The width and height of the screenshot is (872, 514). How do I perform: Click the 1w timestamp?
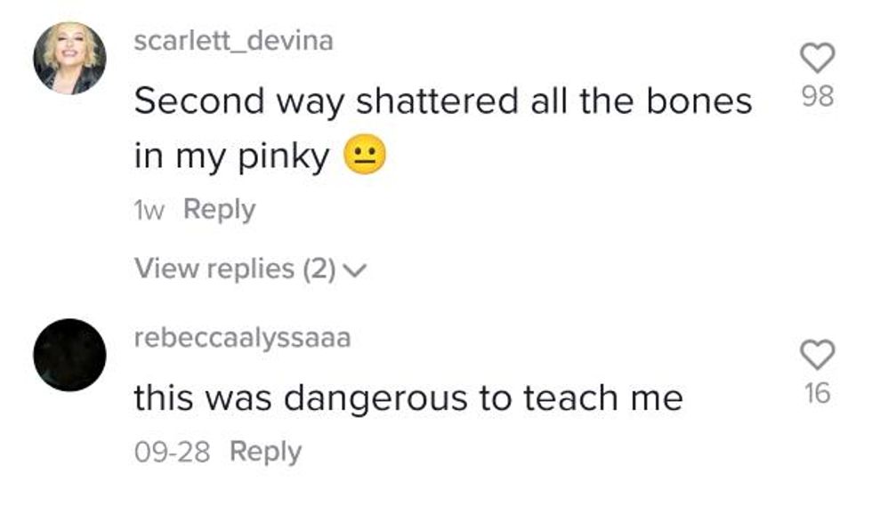149,210
